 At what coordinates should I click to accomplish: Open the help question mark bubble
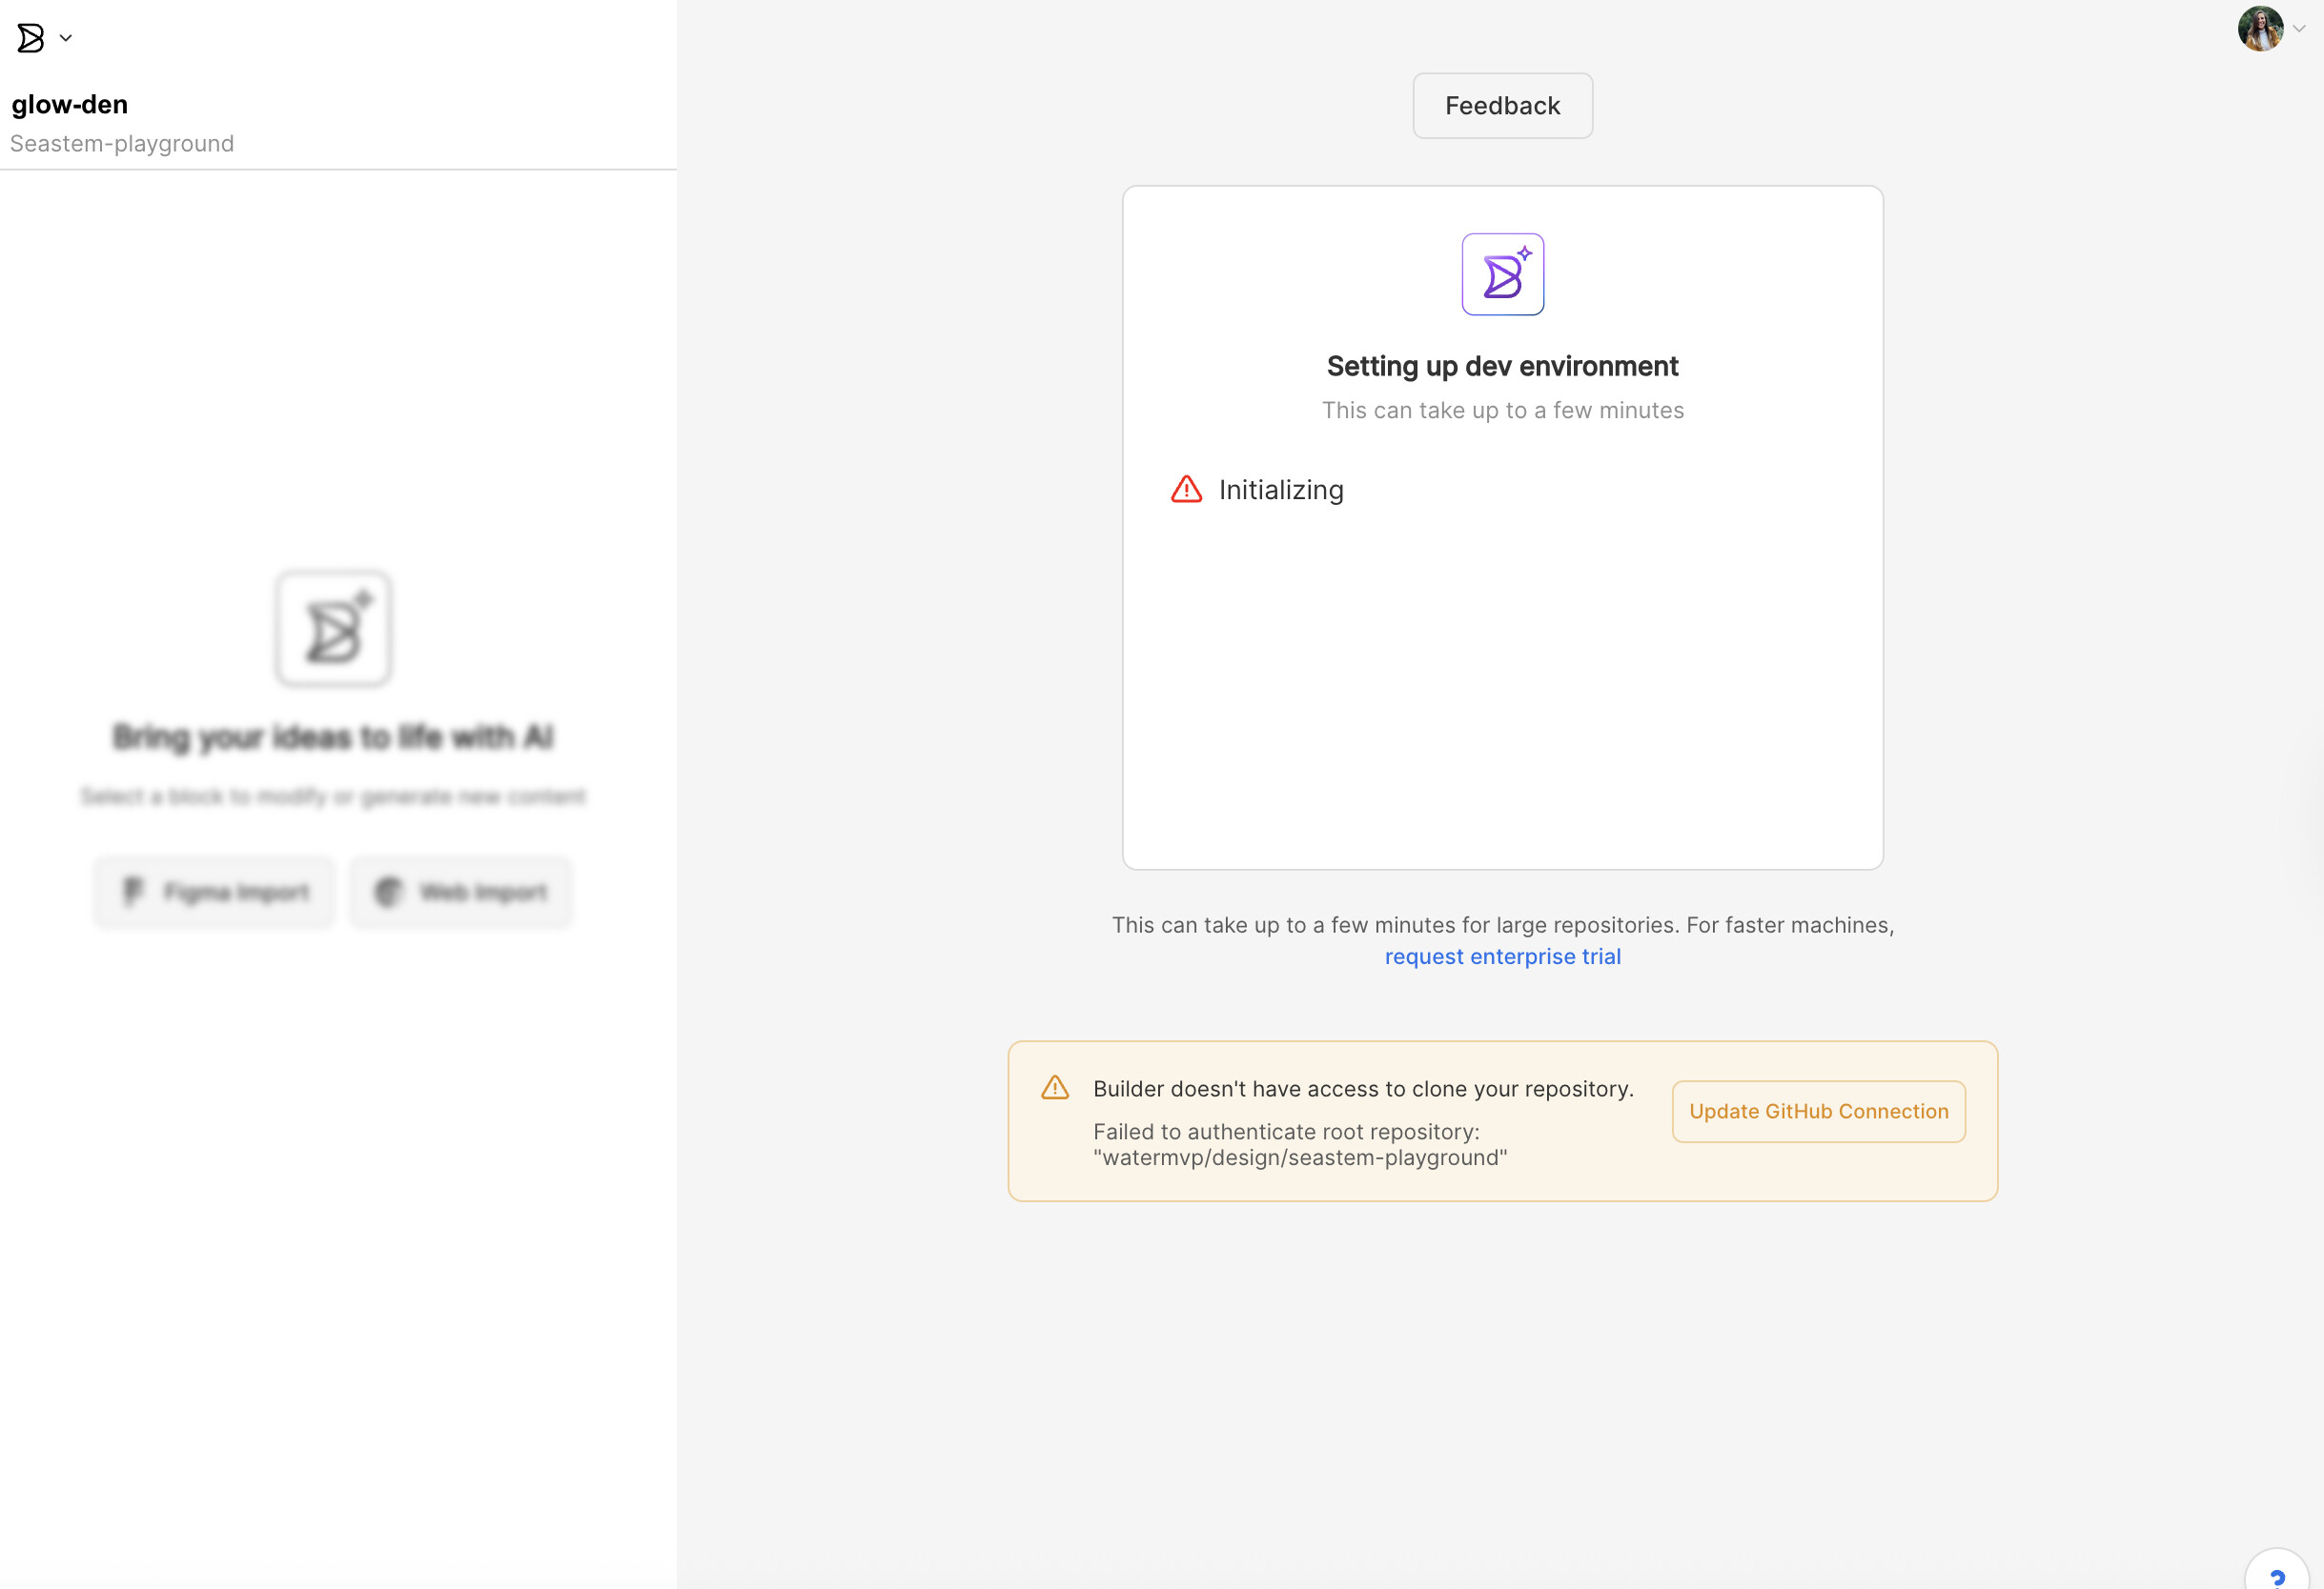tap(2277, 1574)
